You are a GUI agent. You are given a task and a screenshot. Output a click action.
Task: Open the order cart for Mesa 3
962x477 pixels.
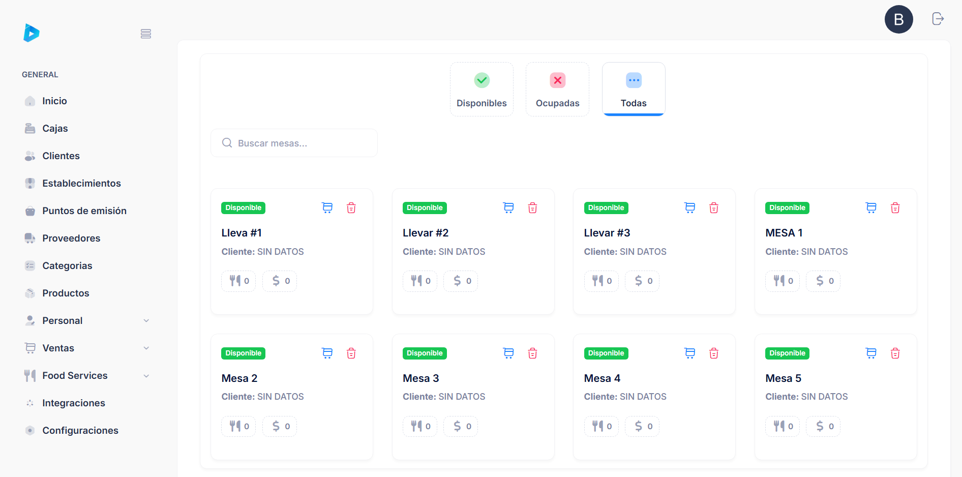[508, 353]
